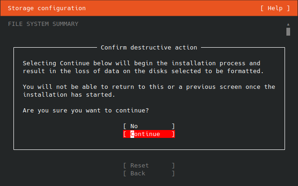
Task: Click 'result in the loss of data' line
Action: (x=143, y=71)
